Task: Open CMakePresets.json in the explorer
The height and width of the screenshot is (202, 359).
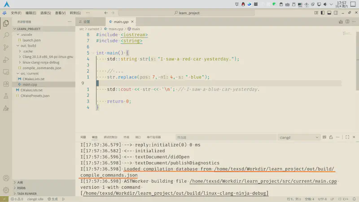Action: 36,95
